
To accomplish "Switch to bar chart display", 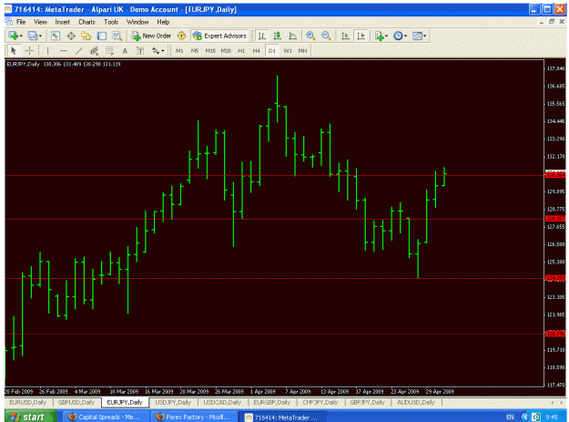I will coord(261,36).
